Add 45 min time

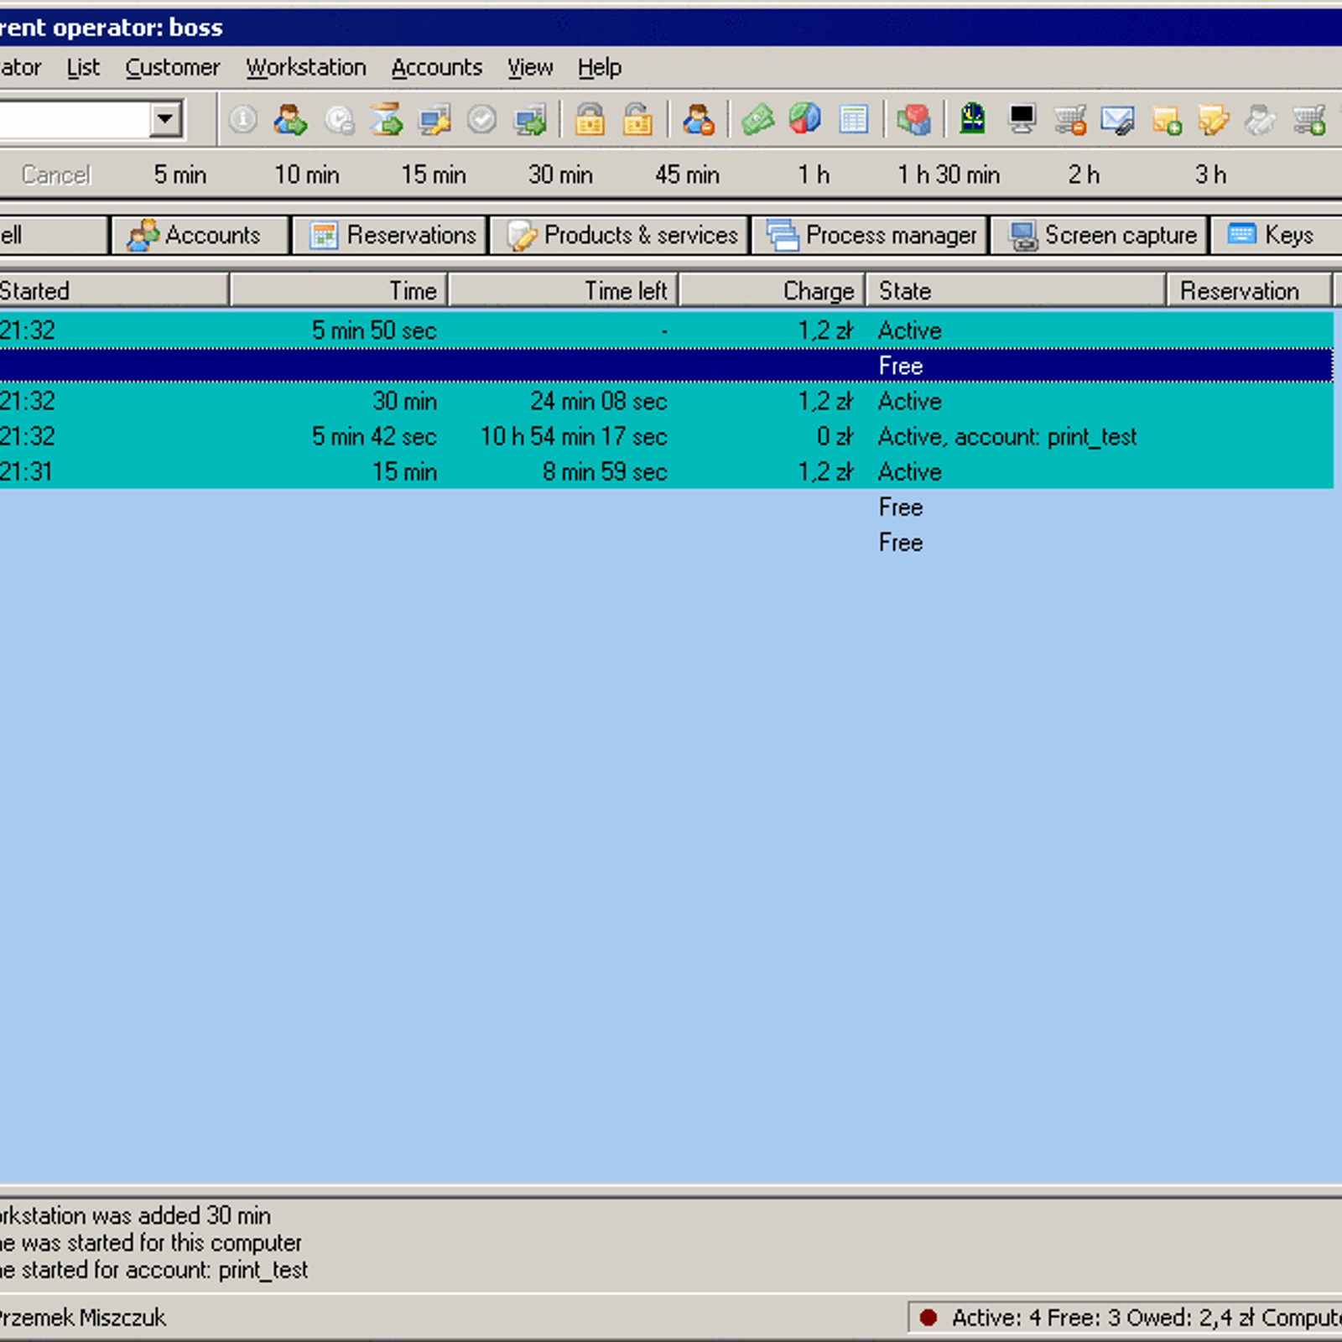(687, 174)
